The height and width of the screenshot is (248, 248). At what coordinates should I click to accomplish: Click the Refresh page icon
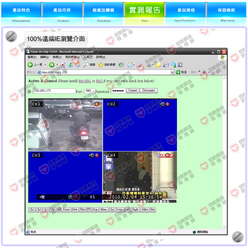[x=70, y=65]
